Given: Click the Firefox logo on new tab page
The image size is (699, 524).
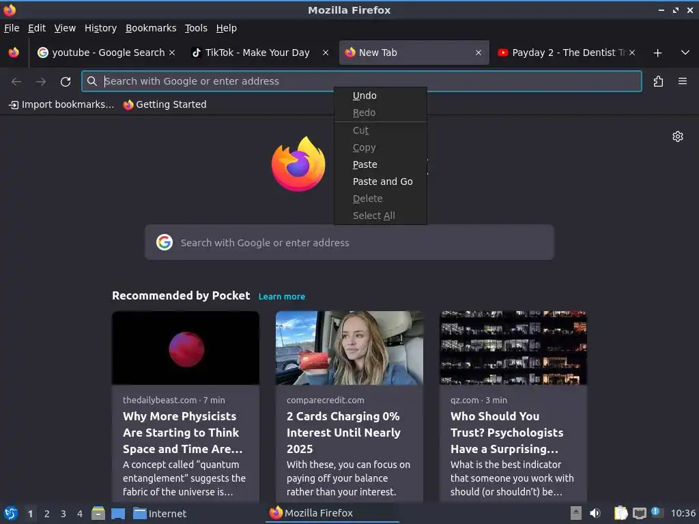Looking at the screenshot, I should tap(298, 164).
